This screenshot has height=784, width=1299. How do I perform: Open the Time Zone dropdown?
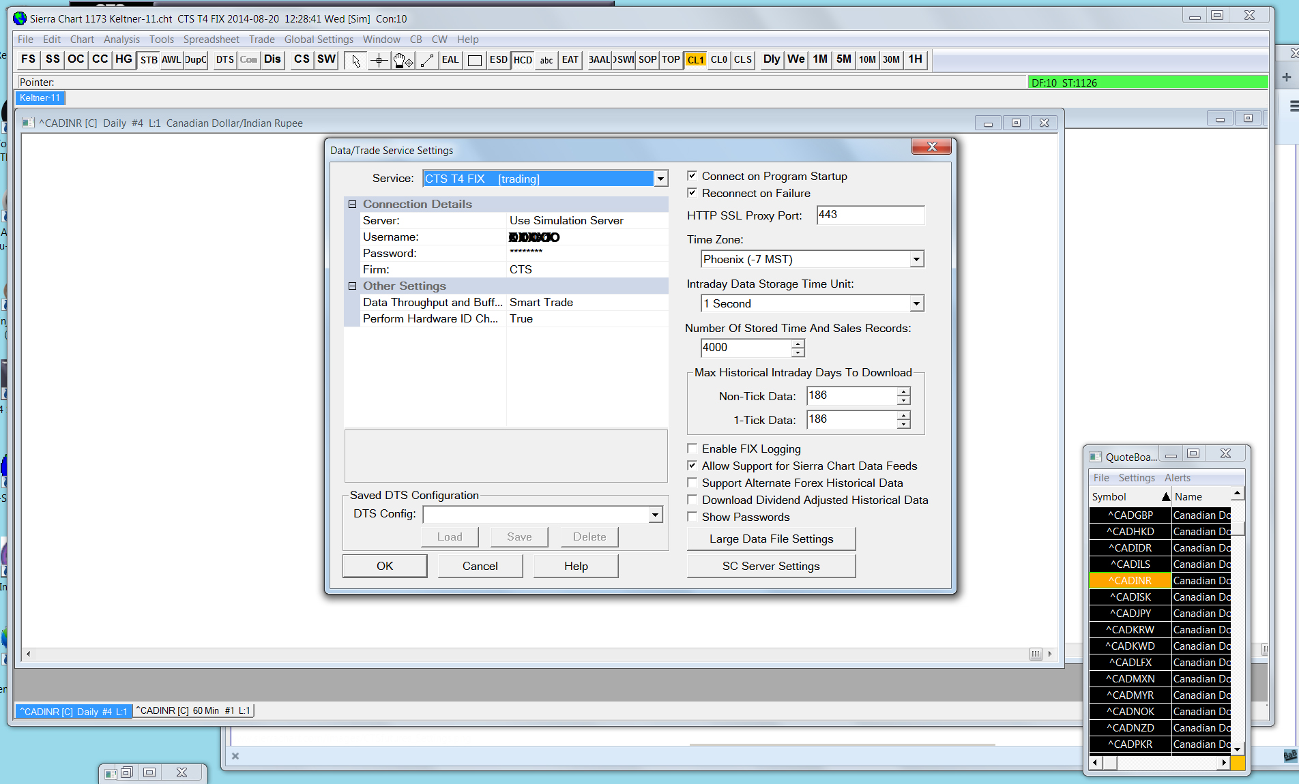coord(916,259)
